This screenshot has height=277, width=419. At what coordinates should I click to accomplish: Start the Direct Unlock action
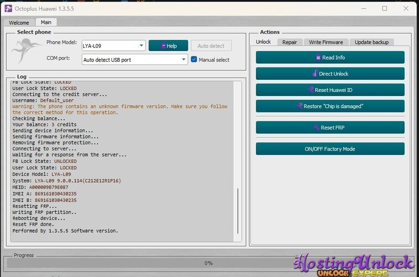pyautogui.click(x=330, y=74)
